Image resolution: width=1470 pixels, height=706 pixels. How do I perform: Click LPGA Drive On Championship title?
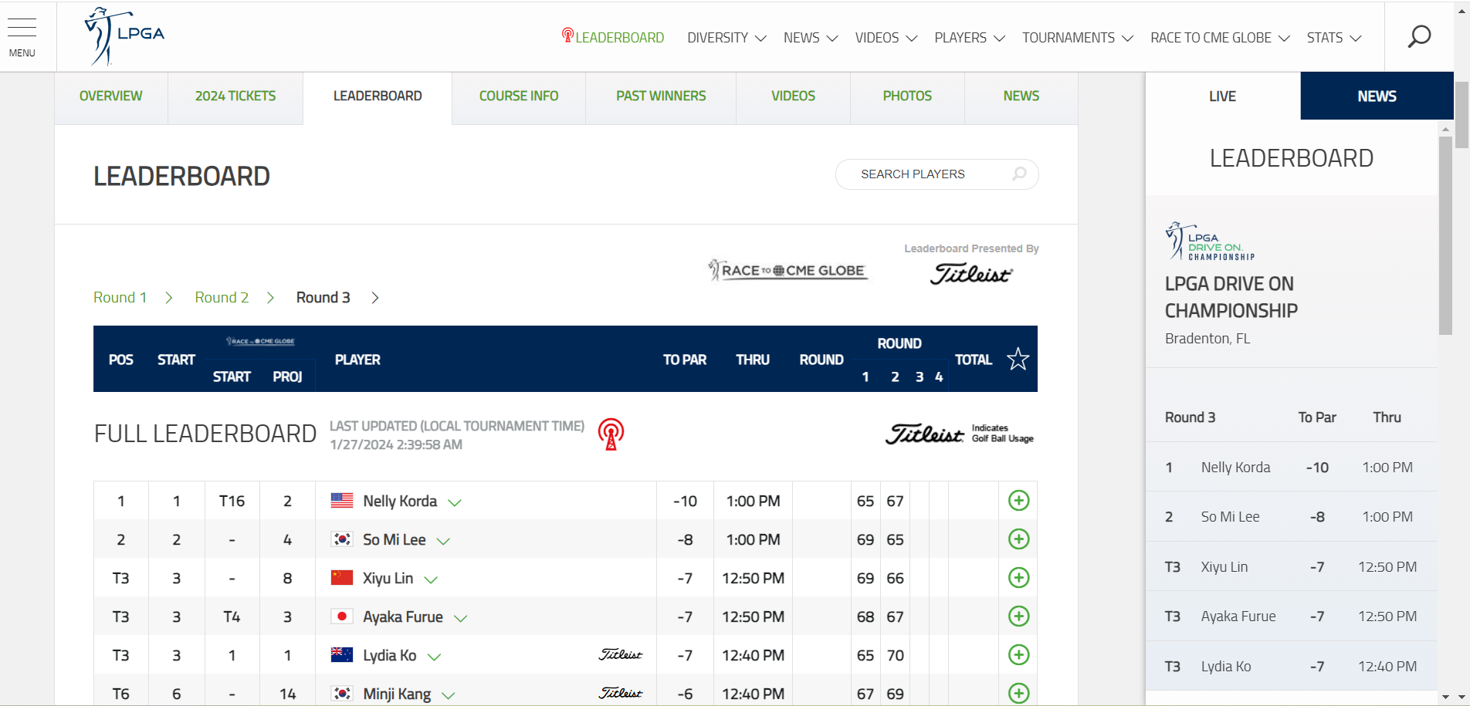click(1231, 297)
